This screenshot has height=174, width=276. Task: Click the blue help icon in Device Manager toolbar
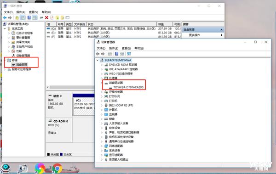pos(116,54)
